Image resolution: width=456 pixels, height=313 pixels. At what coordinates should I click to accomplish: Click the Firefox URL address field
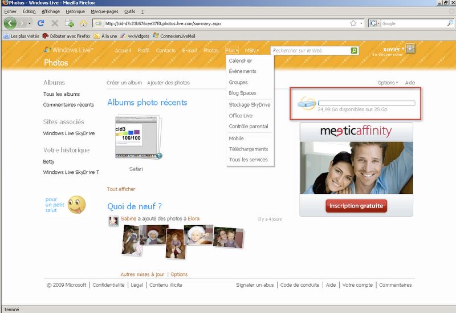(x=227, y=23)
